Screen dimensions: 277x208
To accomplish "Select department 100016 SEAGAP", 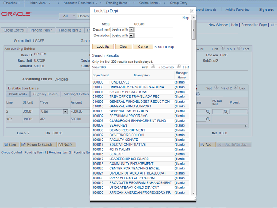I will 98,154.
